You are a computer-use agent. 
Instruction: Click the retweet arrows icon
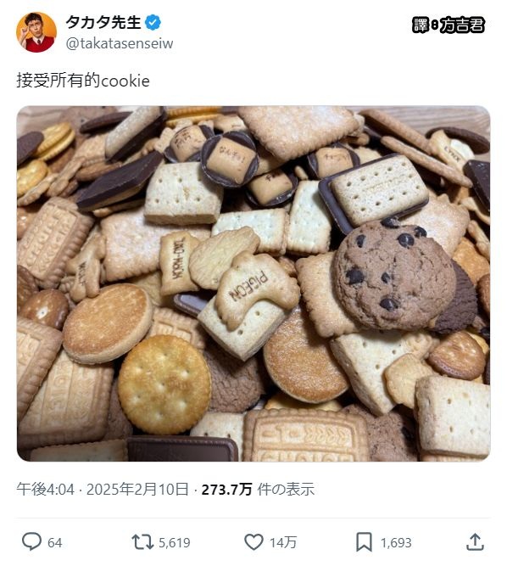(142, 541)
